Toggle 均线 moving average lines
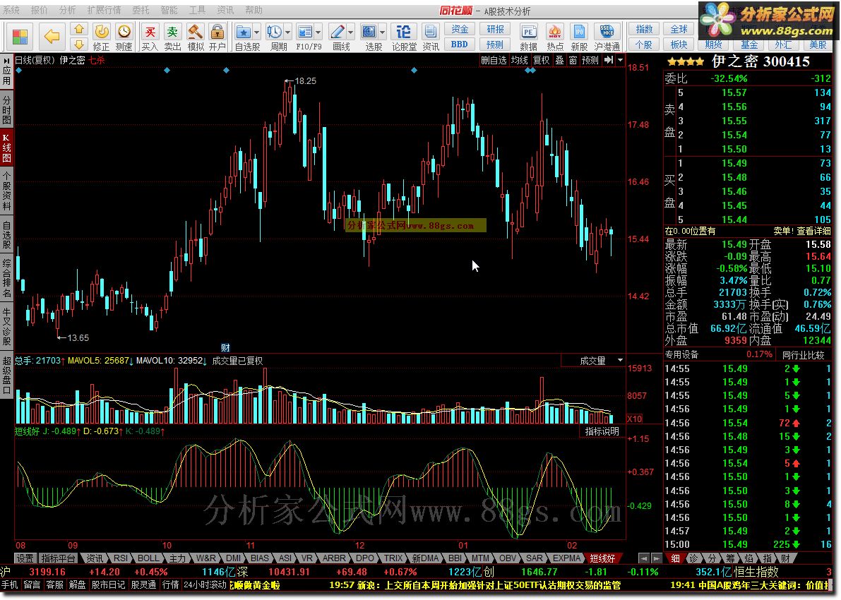This screenshot has height=600, width=841. 519,60
